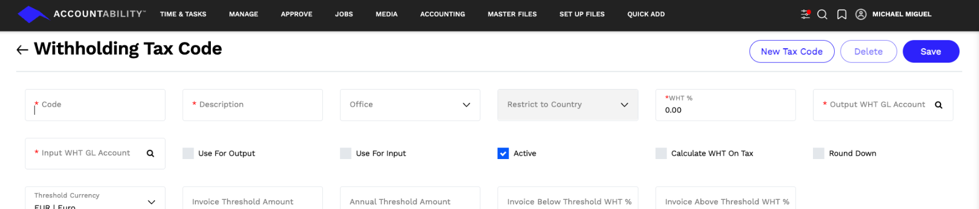Tick the Calculate WHT On Tax checkbox
979x209 pixels.
click(661, 153)
